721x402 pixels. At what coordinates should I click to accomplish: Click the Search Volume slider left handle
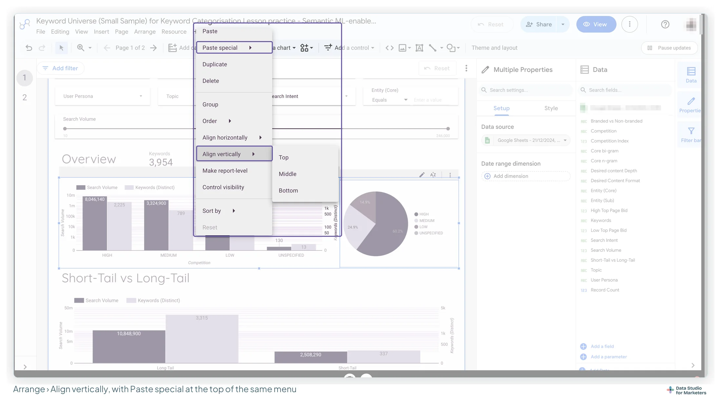(x=65, y=129)
